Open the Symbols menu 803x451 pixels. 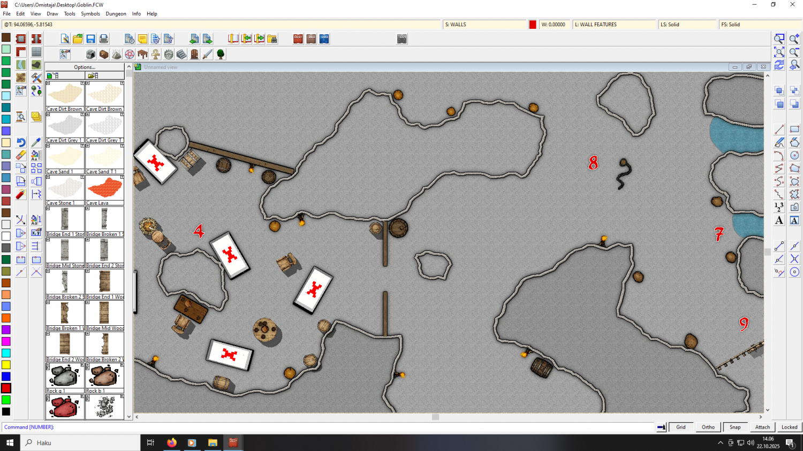pos(90,14)
